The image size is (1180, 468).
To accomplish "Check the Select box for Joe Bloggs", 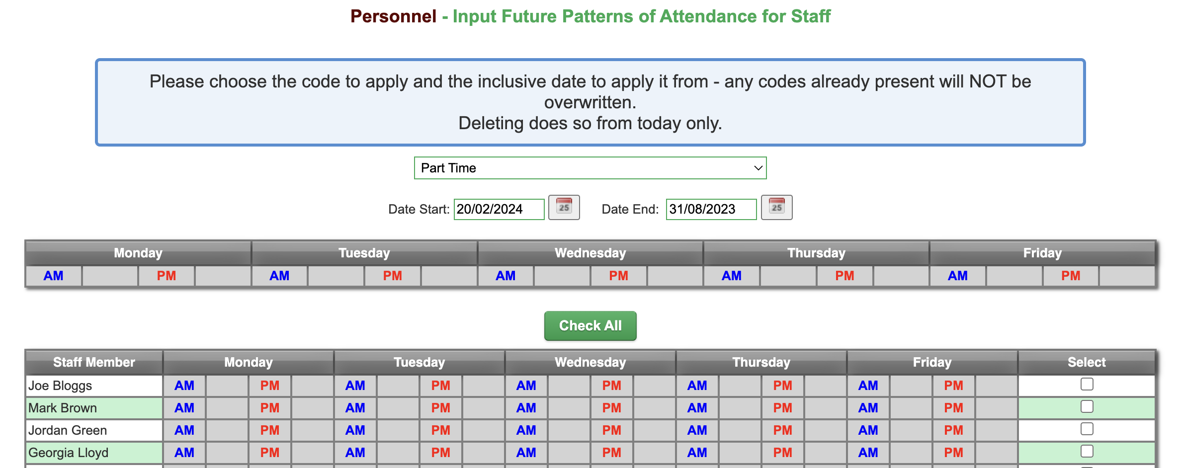I will 1087,384.
